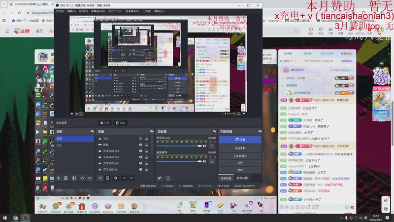Toggle lock on the hidden first source

point(146,139)
